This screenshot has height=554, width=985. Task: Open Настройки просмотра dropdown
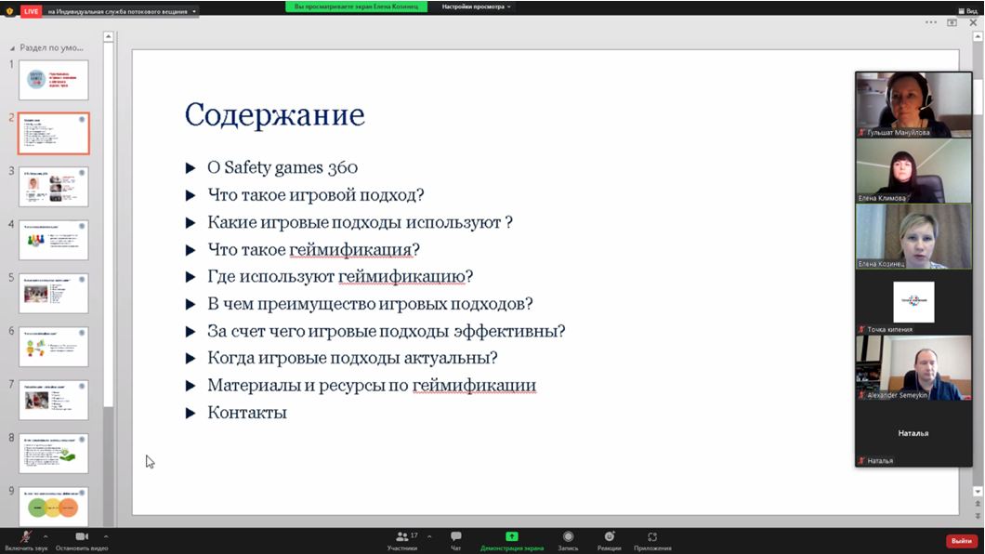[476, 7]
